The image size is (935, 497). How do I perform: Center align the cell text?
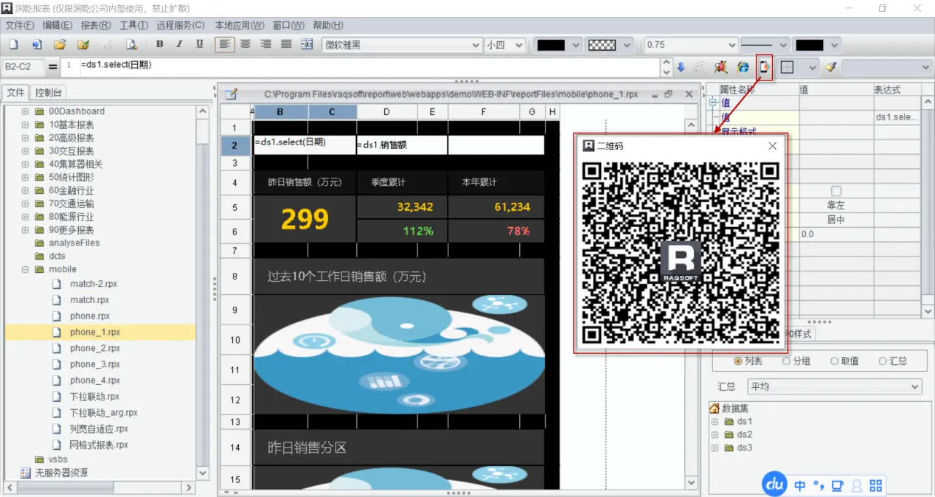(x=246, y=45)
